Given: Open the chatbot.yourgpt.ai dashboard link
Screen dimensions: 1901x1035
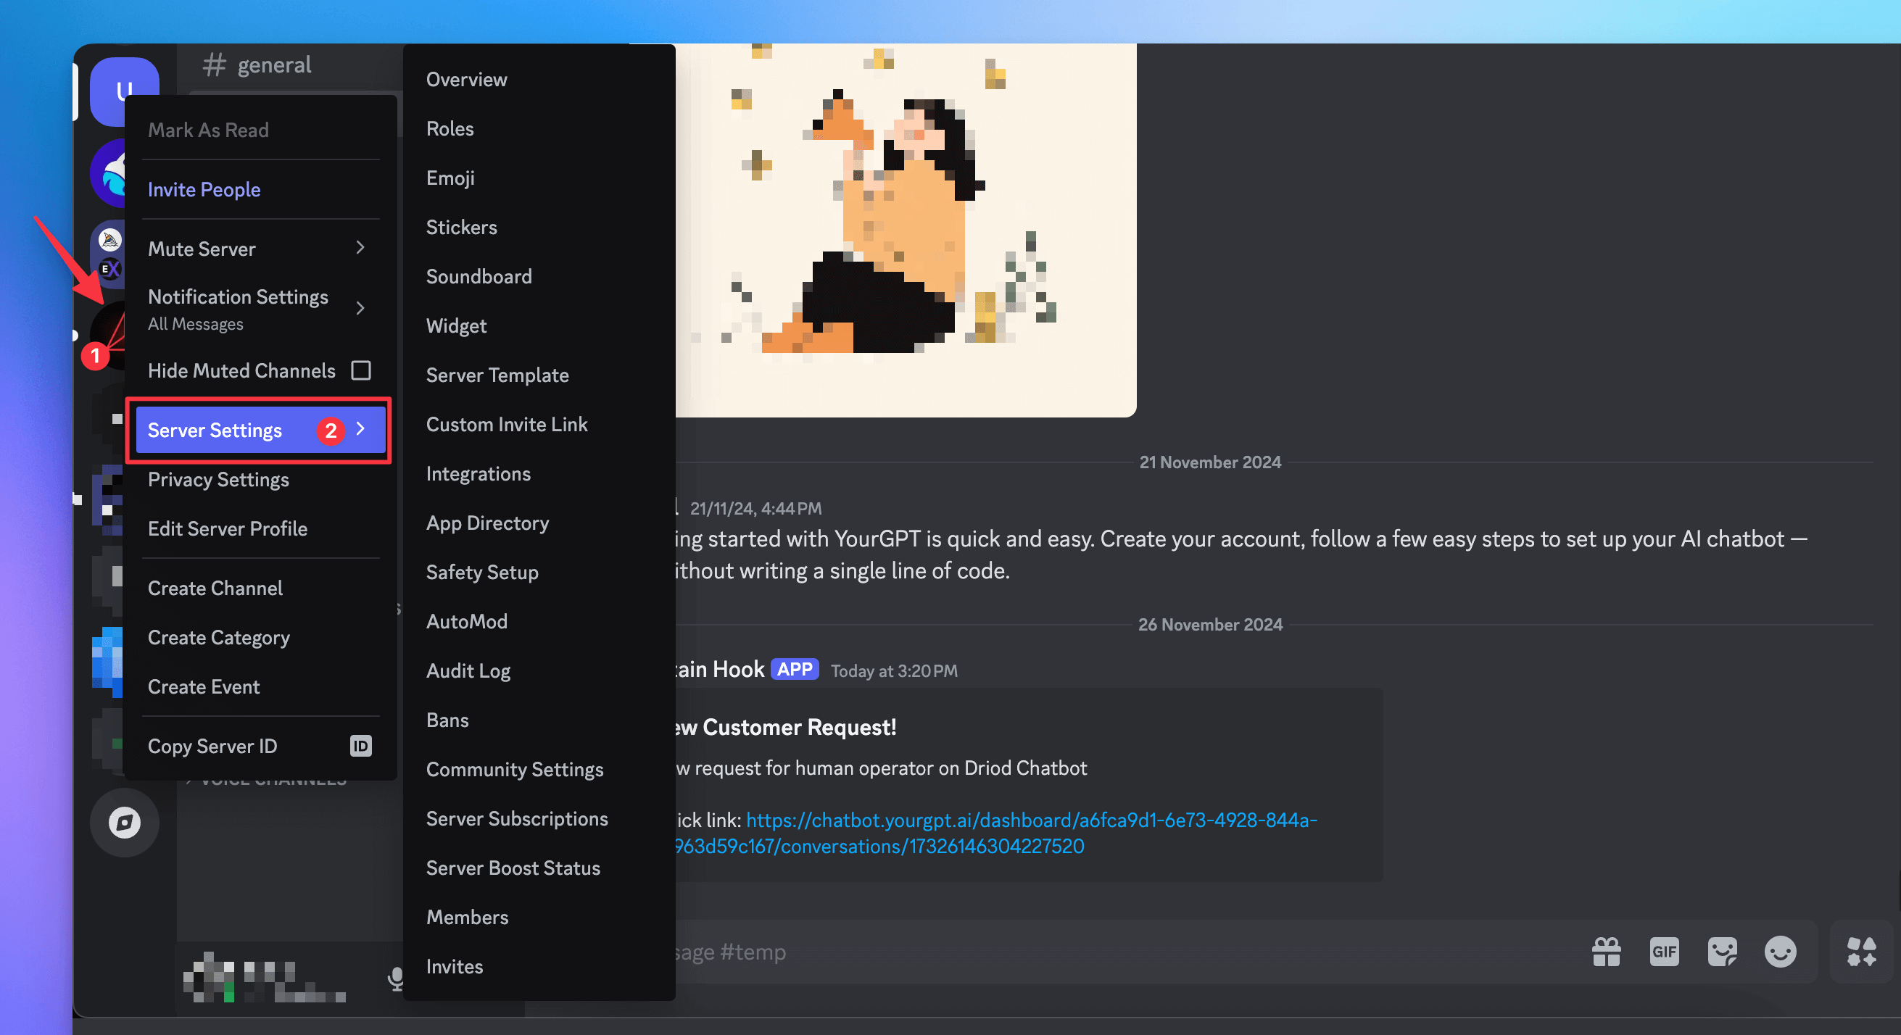Looking at the screenshot, I should point(996,833).
